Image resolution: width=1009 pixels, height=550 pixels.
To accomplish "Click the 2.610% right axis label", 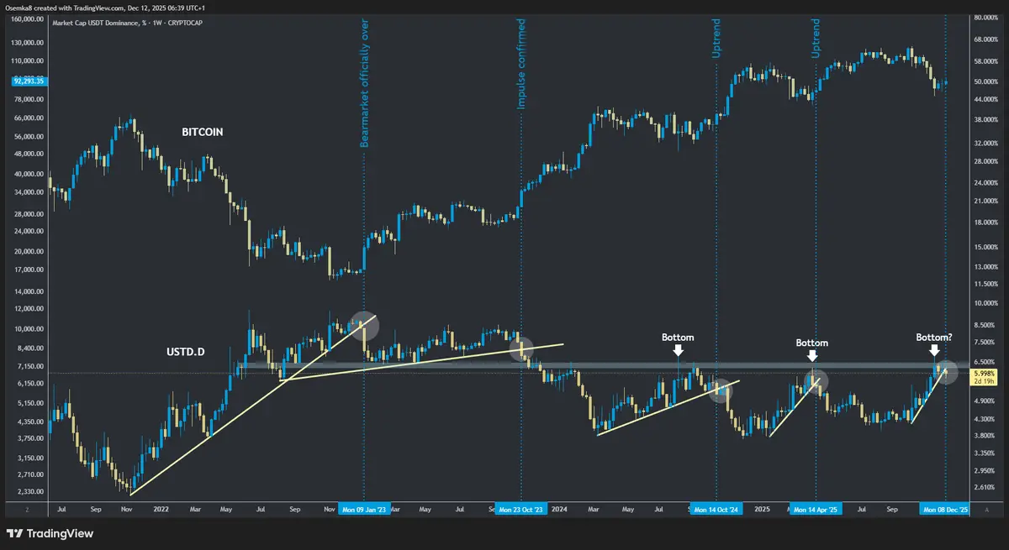I will [985, 488].
